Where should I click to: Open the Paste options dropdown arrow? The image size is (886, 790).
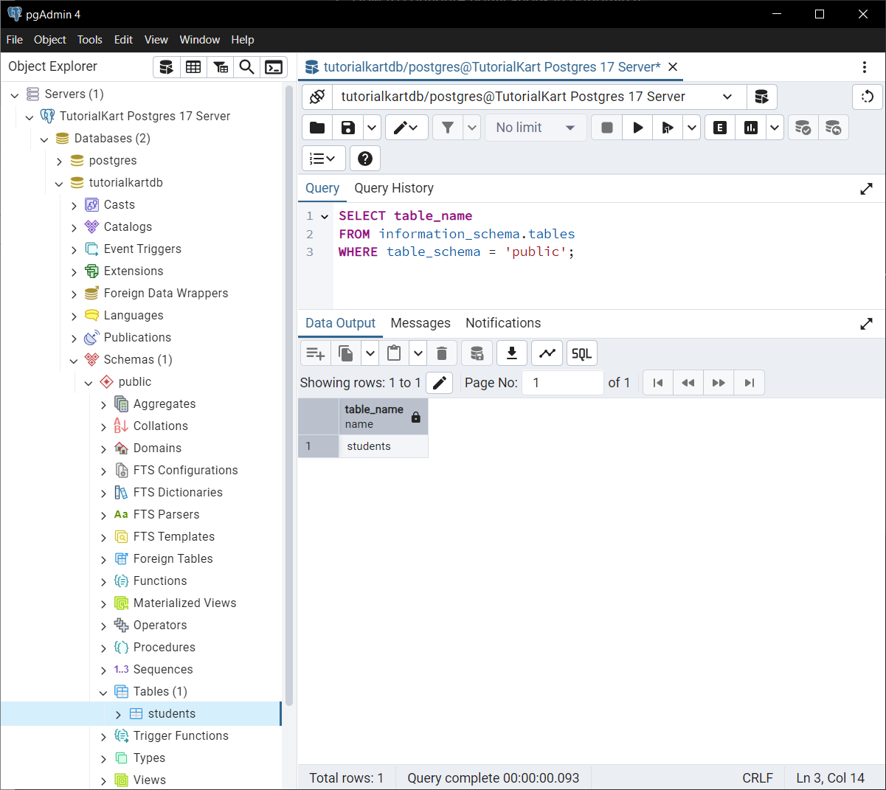click(418, 353)
